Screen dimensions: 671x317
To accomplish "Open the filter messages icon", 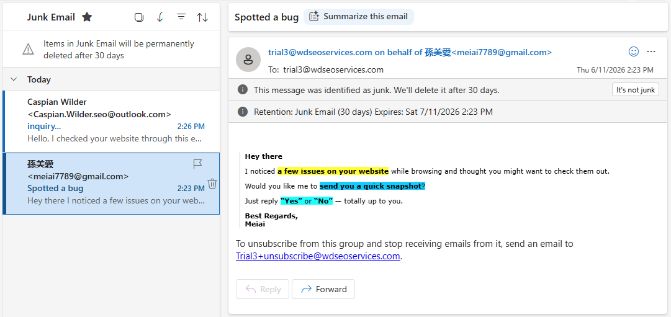I will (181, 17).
